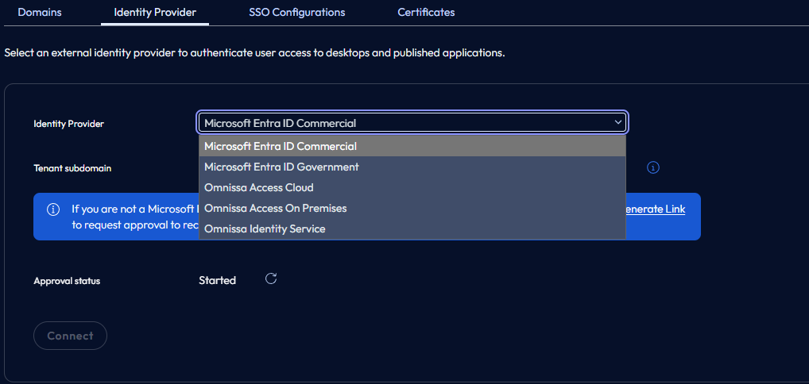This screenshot has width=809, height=384.
Task: Click the Approval status label
Action: pyautogui.click(x=67, y=281)
